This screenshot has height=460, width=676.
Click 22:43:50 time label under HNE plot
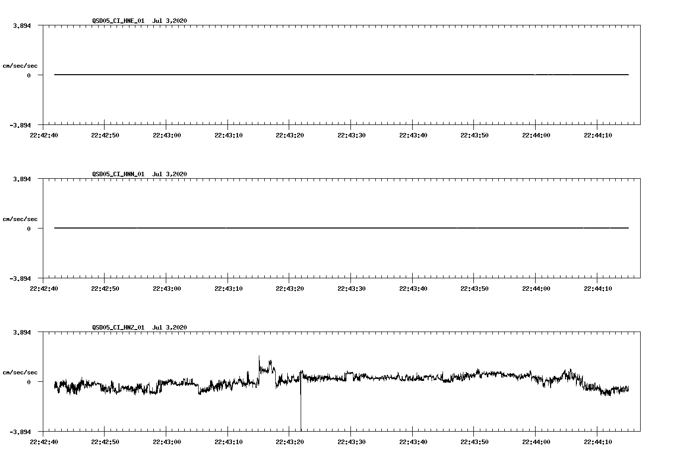[474, 135]
